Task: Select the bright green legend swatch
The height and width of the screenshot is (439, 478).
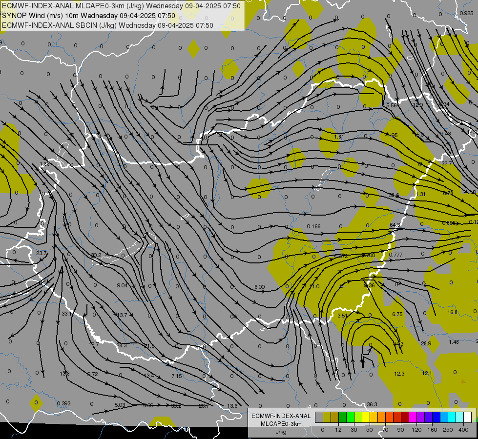Action: [x=350, y=417]
